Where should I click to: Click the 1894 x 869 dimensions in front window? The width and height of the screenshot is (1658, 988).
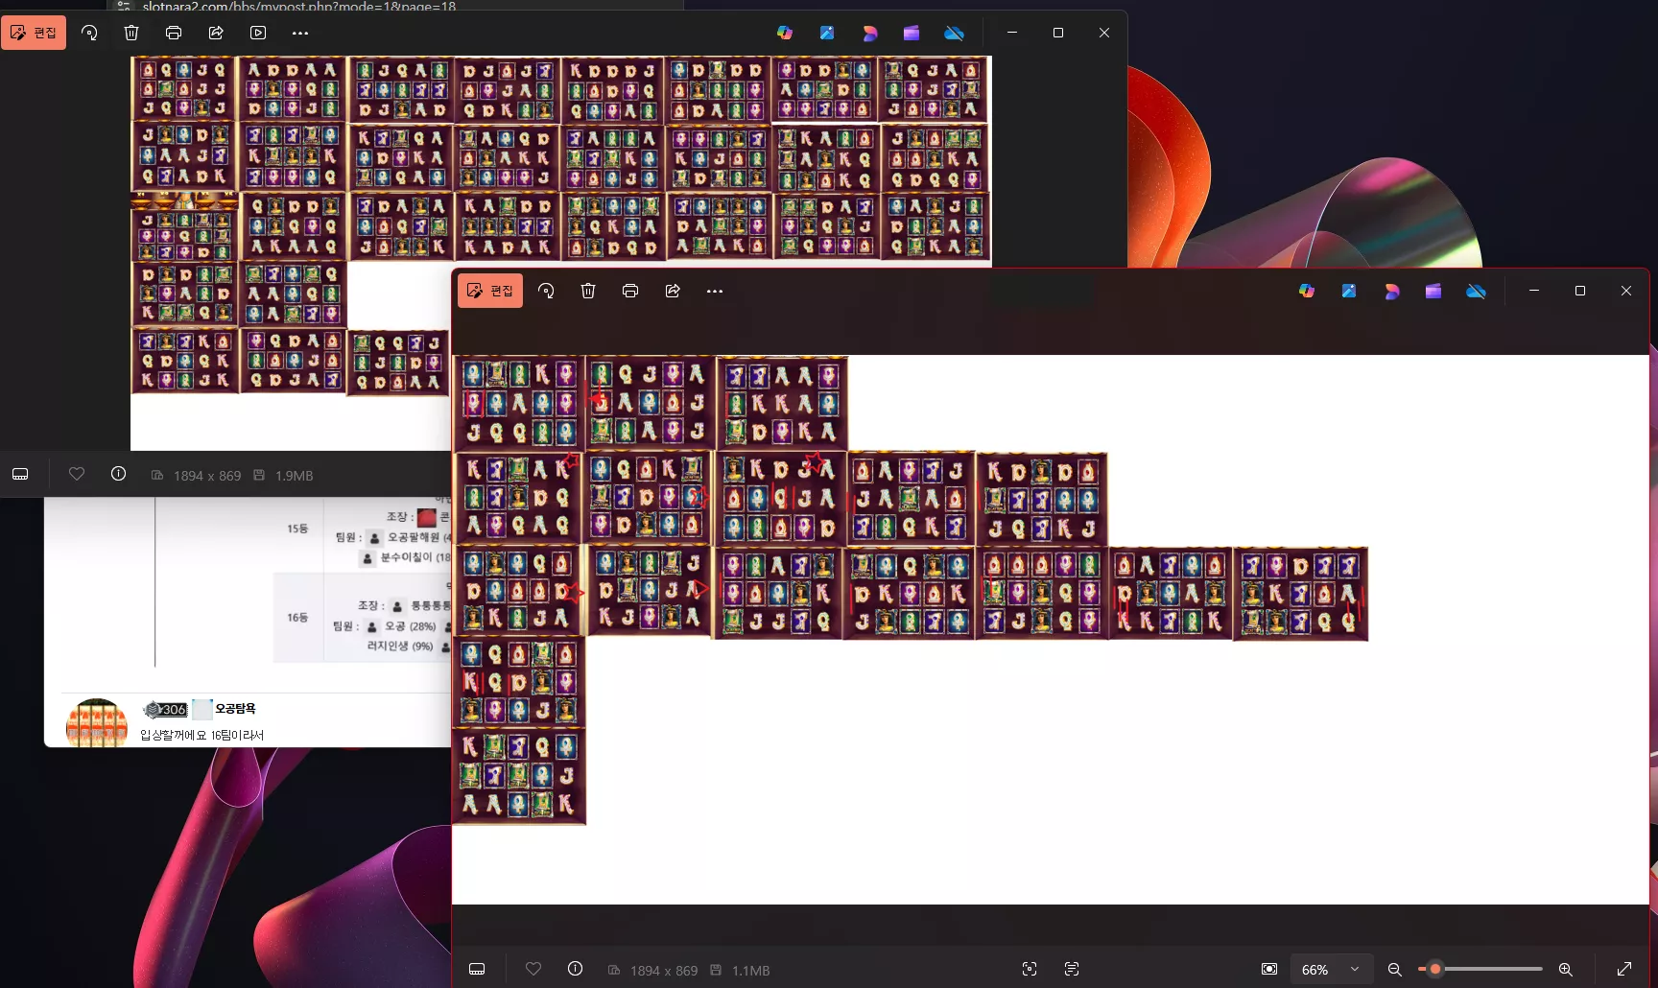(664, 971)
